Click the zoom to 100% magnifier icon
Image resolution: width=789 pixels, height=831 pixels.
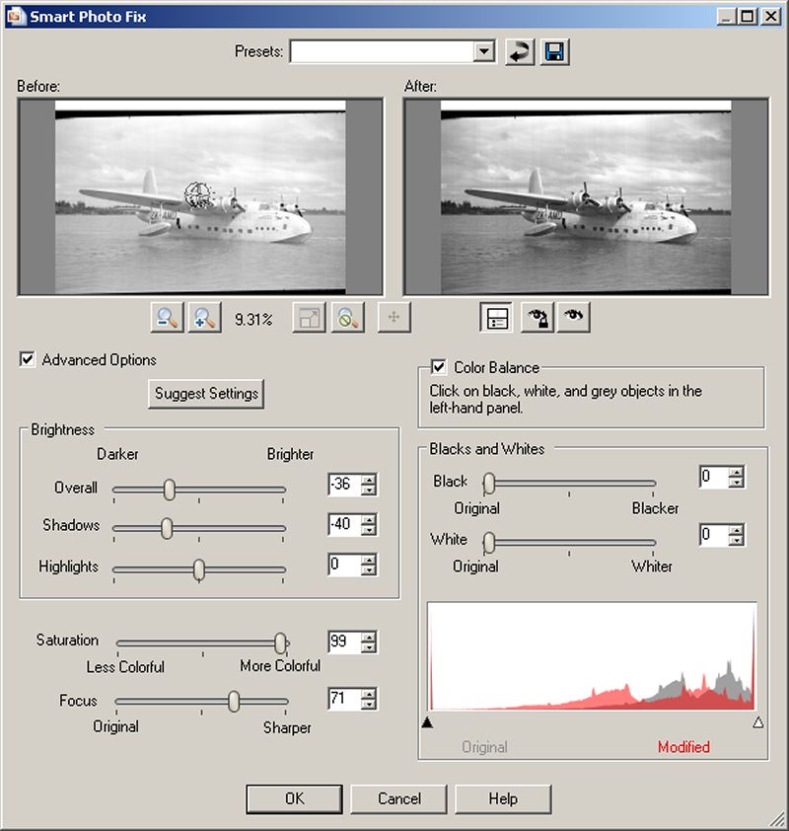pyautogui.click(x=347, y=318)
